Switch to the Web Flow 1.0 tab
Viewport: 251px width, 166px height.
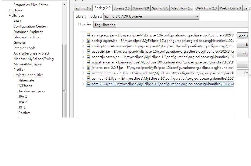tap(182, 8)
